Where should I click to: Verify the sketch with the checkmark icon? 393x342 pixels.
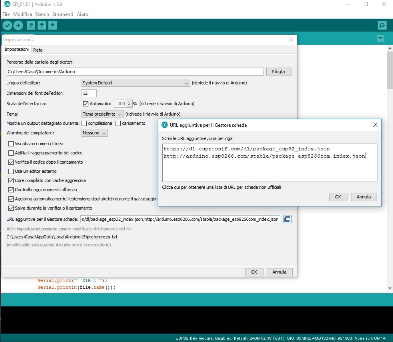7,25
